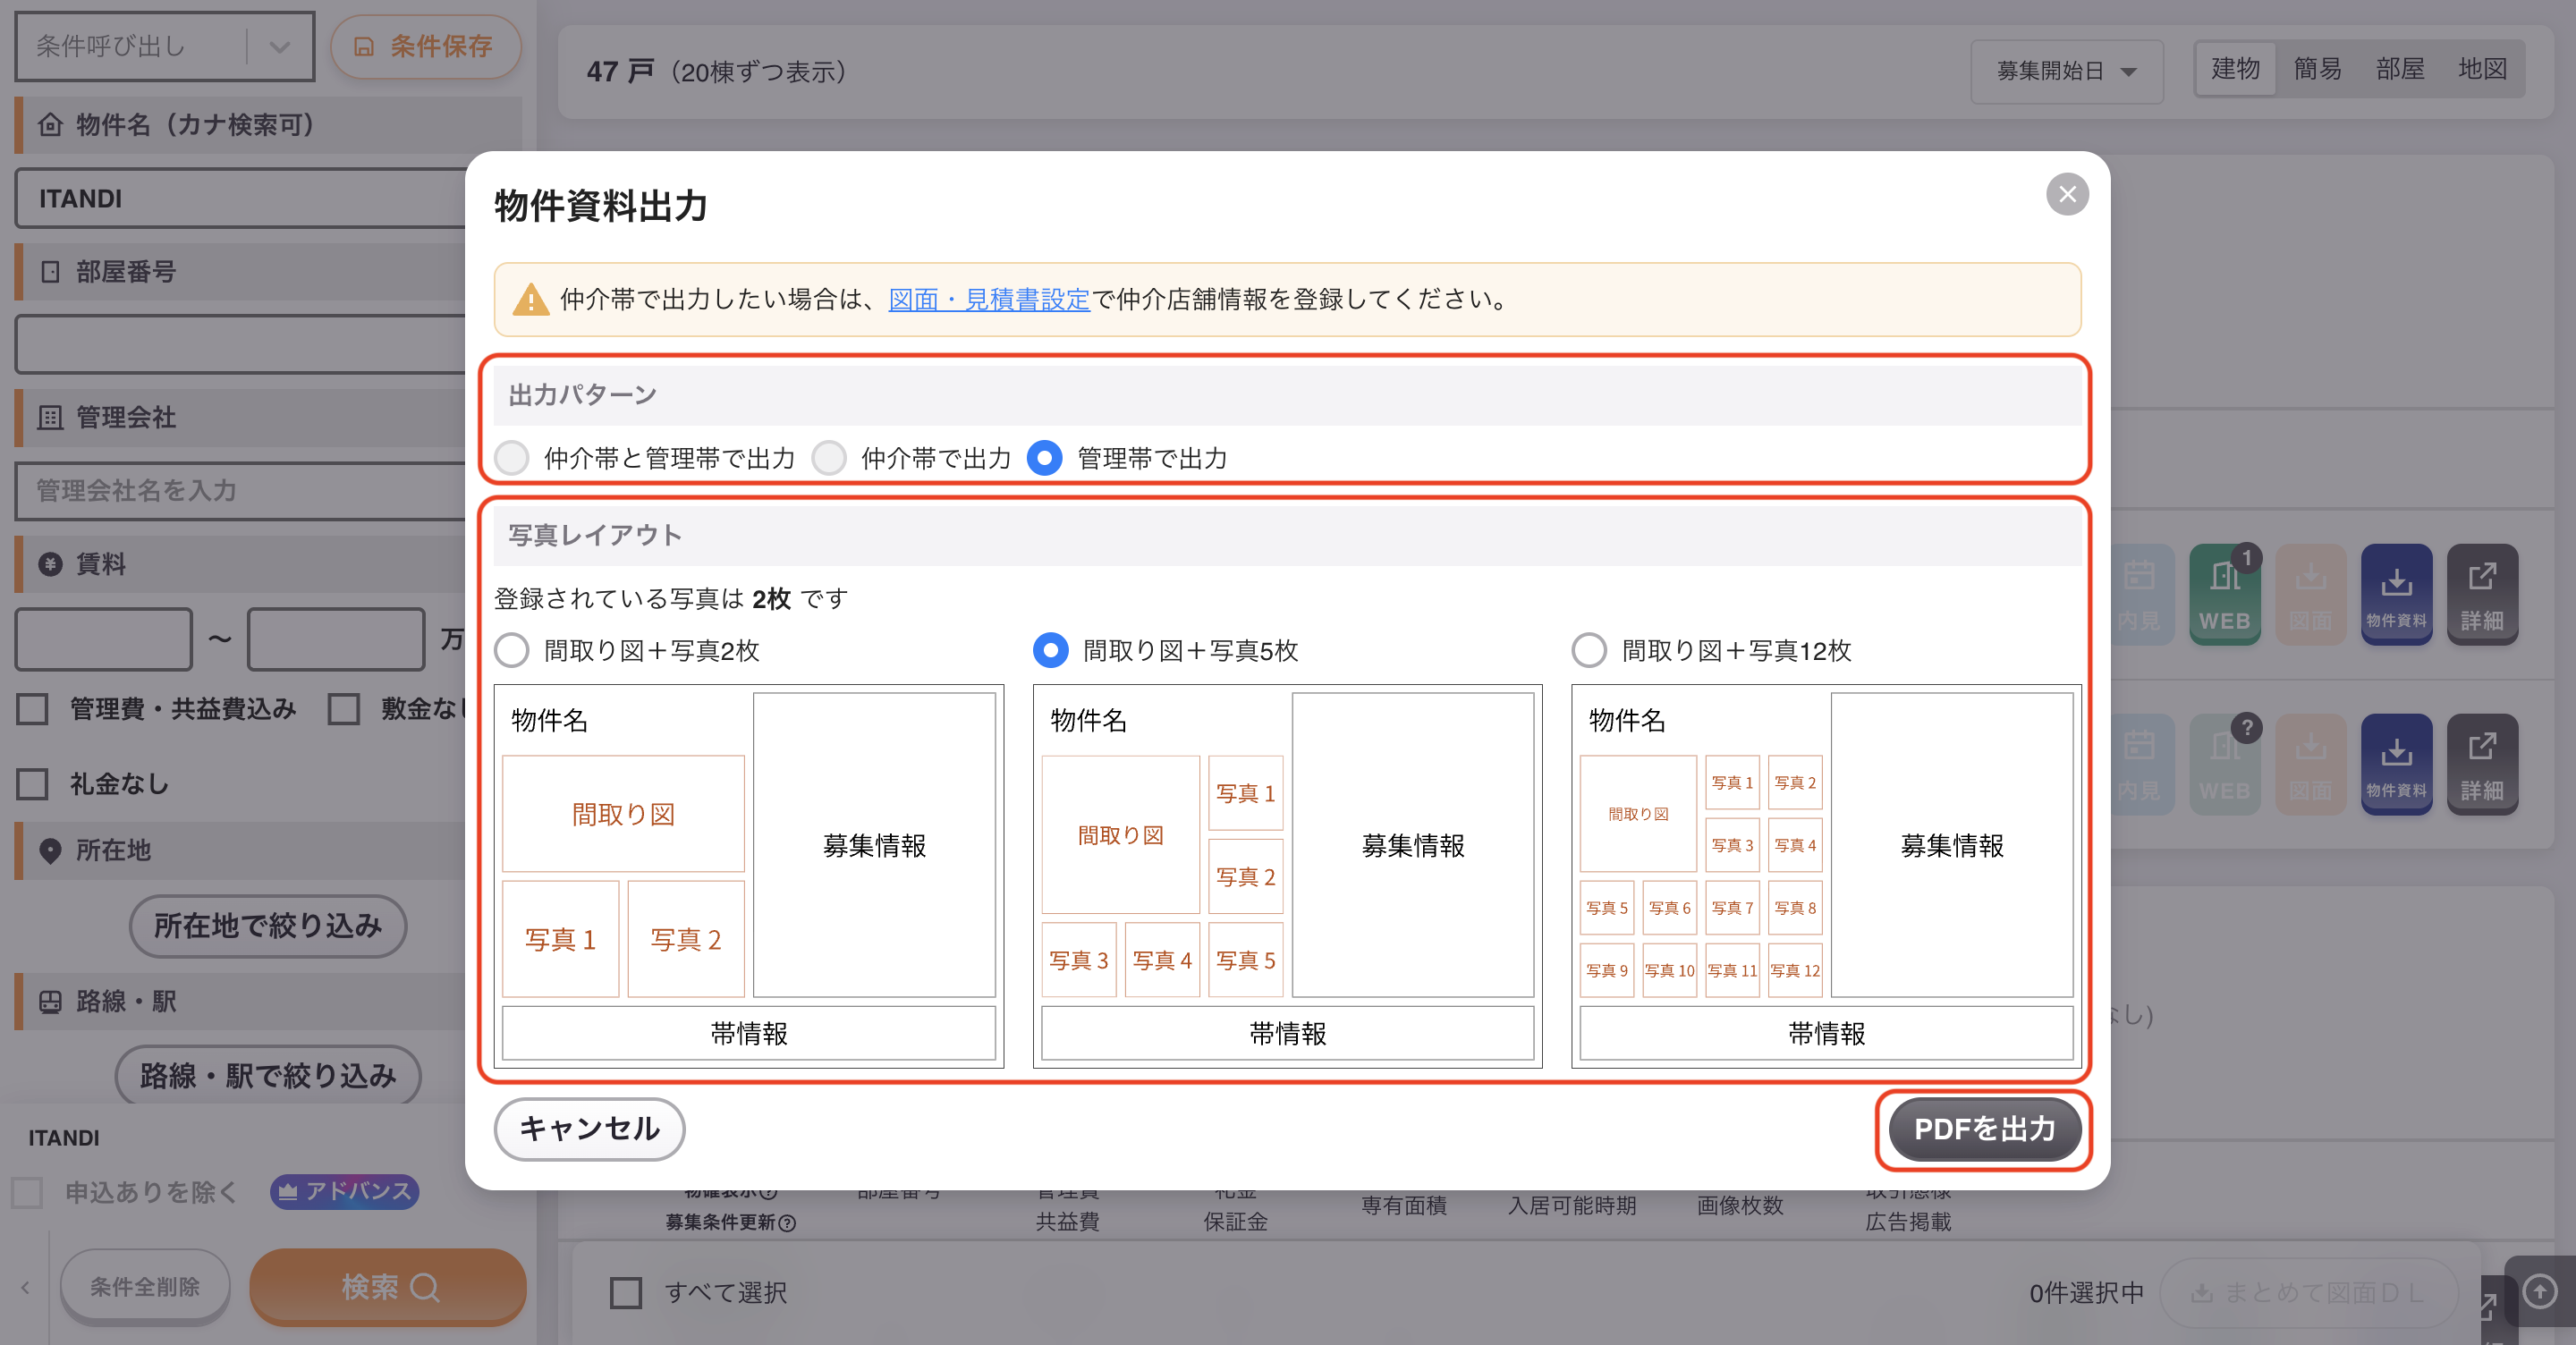2576x1345 pixels.
Task: Click the orange 検索 button
Action: click(388, 1286)
